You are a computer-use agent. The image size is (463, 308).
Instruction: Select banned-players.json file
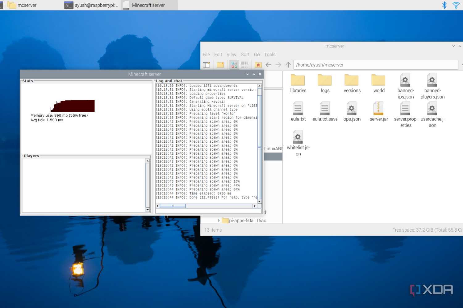[432, 86]
